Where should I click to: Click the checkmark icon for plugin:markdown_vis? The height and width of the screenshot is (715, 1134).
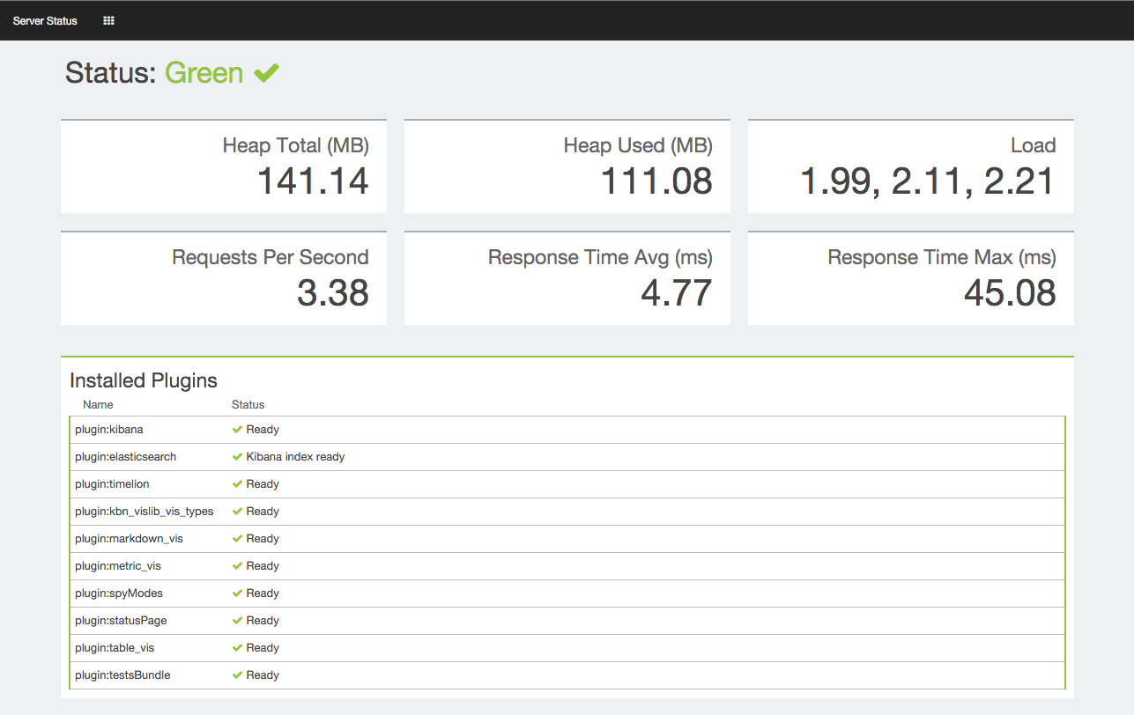coord(237,539)
